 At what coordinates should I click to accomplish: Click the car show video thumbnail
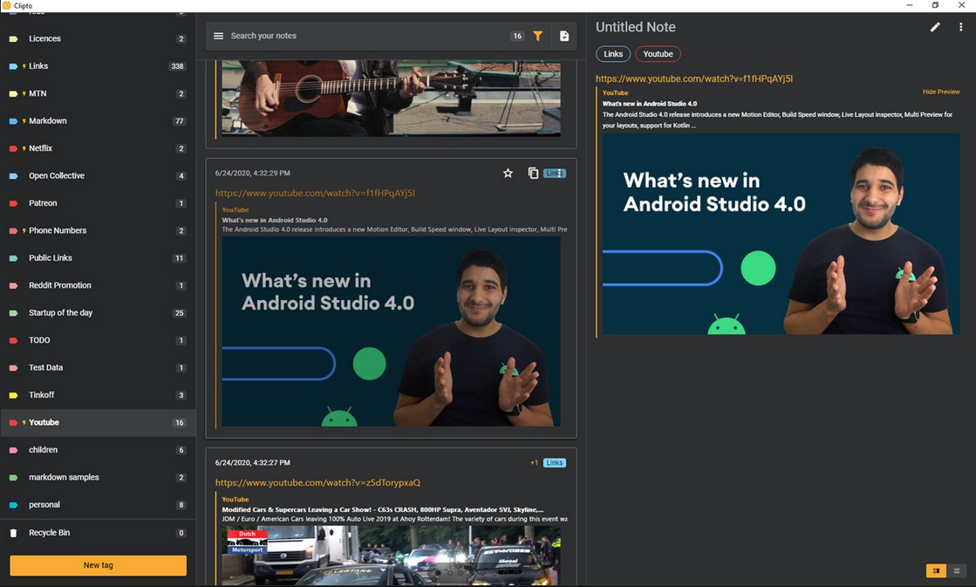tap(391, 556)
